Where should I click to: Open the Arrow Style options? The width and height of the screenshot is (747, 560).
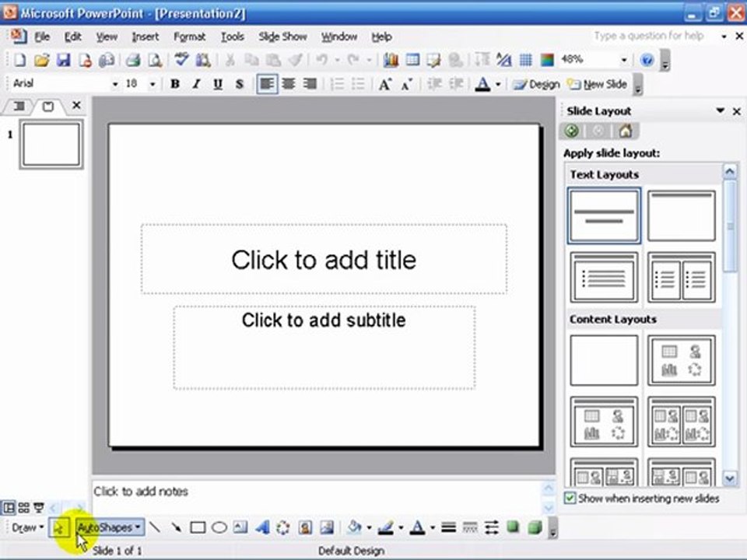492,527
